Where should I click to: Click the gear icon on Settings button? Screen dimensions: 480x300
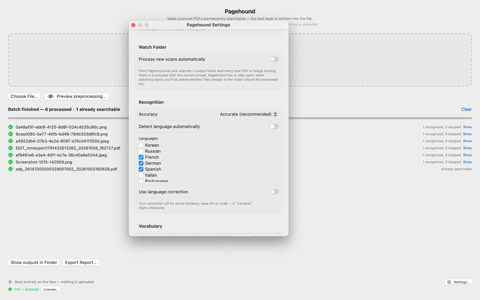(449, 282)
